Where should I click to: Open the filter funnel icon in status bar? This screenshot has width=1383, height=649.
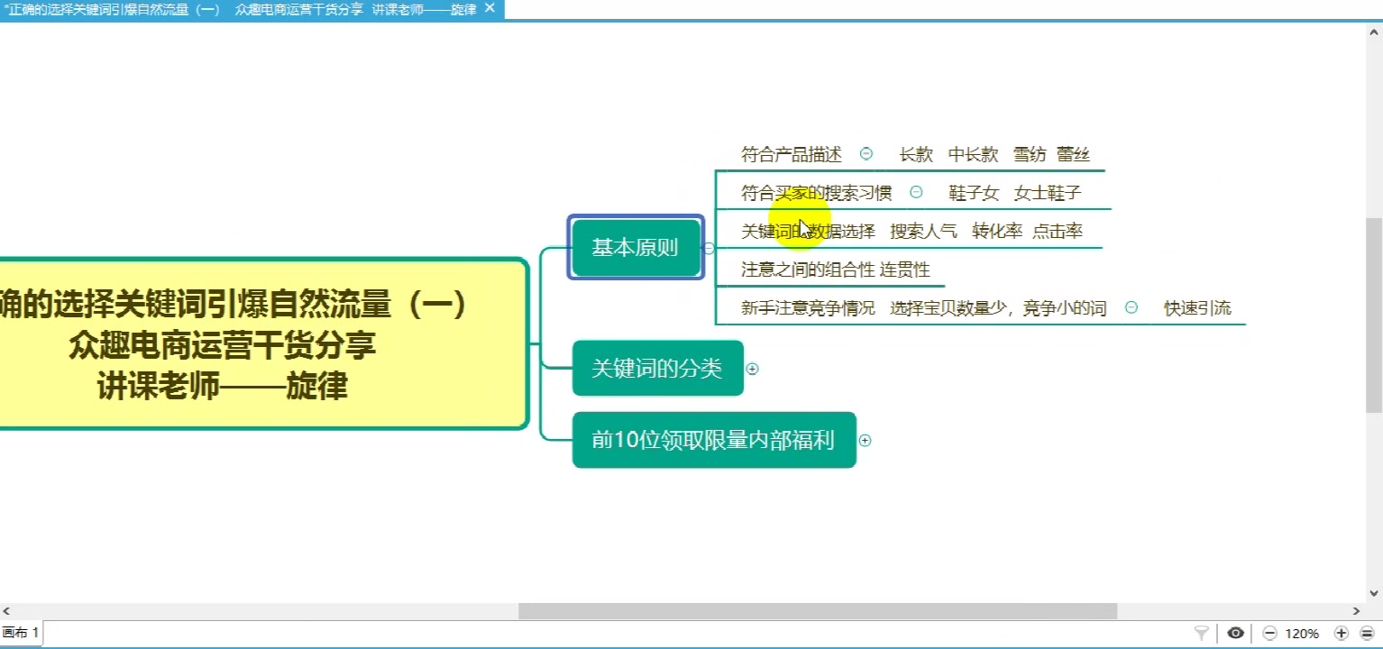[x=1202, y=633]
